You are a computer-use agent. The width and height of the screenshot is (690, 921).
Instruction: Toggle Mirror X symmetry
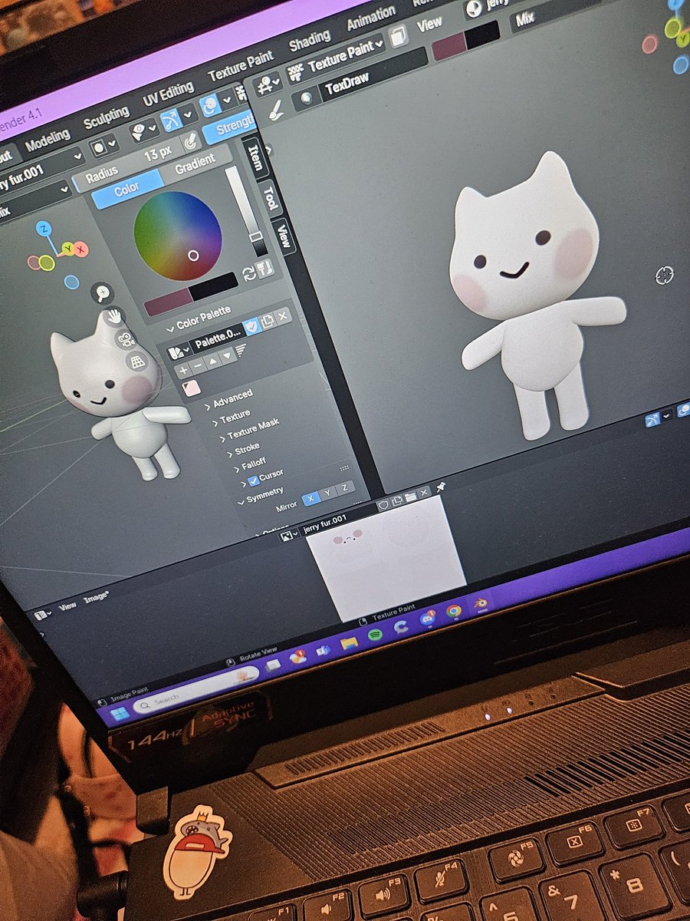[310, 498]
